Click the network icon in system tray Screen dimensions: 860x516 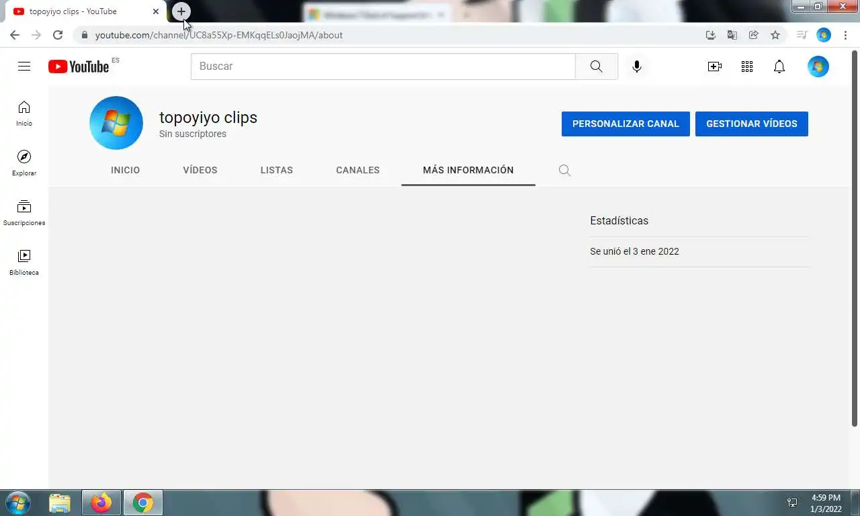pyautogui.click(x=792, y=503)
